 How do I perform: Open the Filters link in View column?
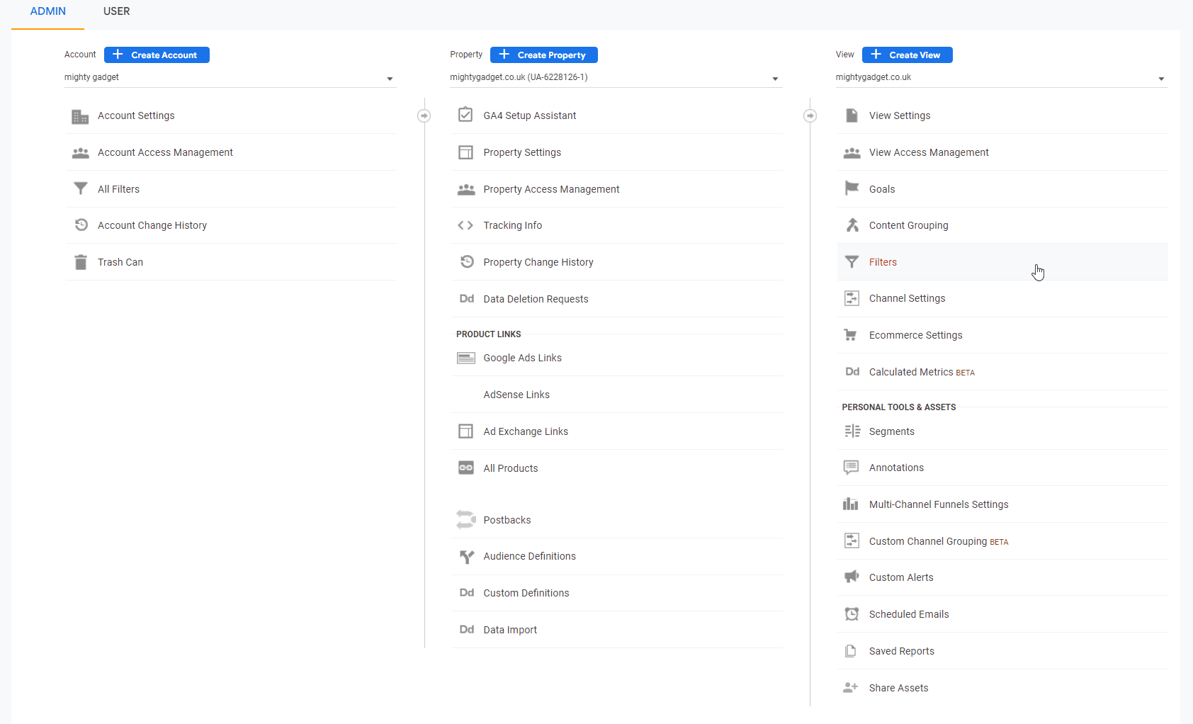883,262
